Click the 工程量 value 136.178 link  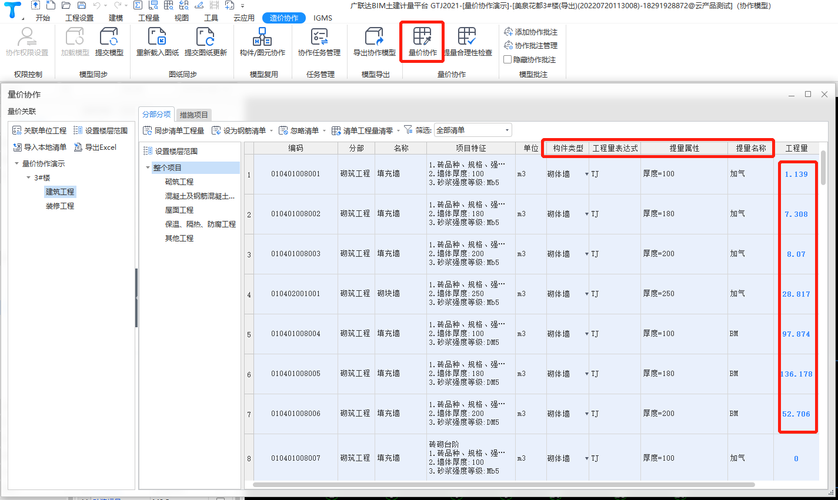(796, 374)
